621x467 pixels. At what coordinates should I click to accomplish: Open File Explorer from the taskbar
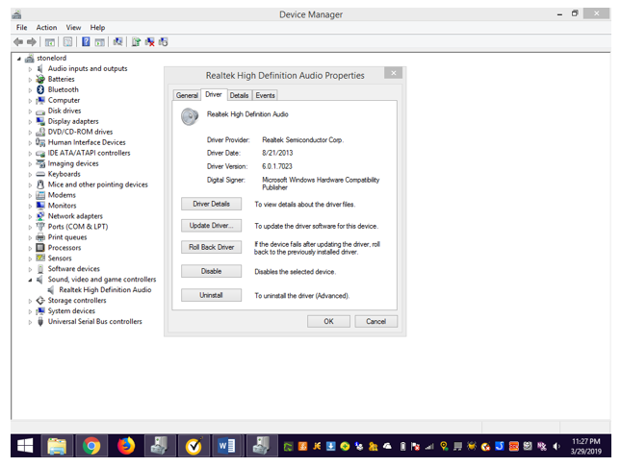click(57, 446)
